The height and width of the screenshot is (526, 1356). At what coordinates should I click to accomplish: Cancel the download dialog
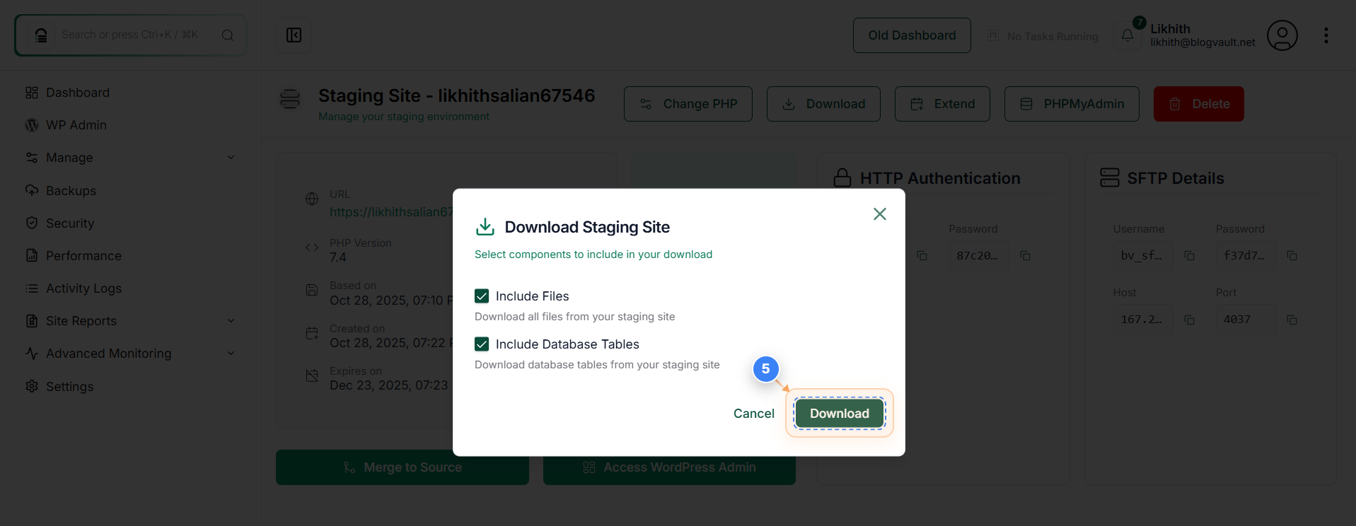pyautogui.click(x=753, y=414)
